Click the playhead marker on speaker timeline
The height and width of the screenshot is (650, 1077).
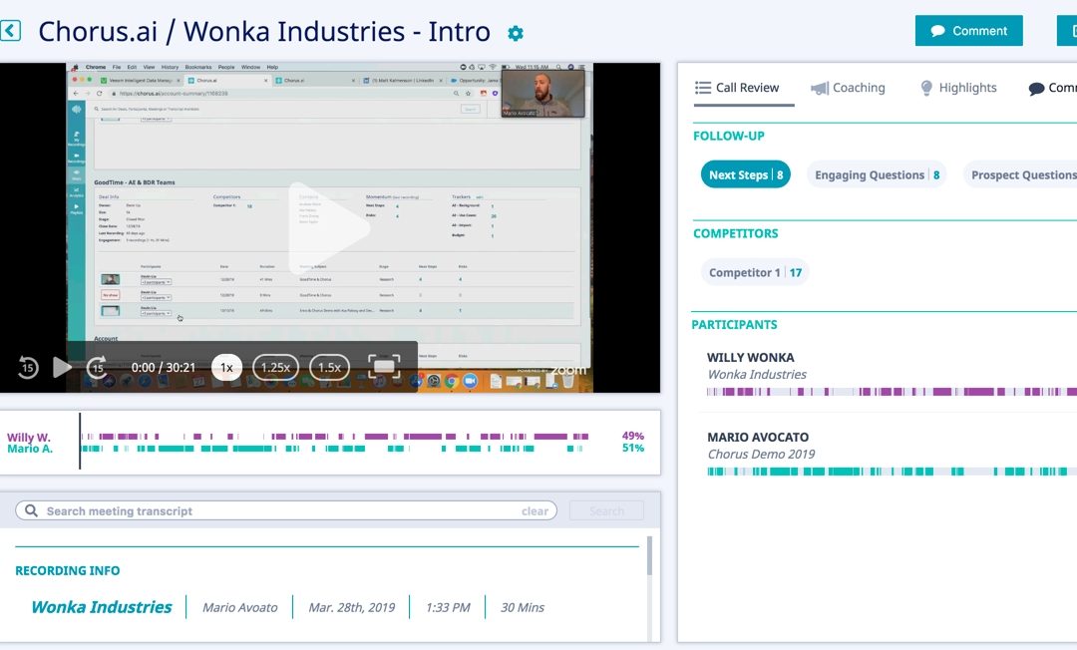[80, 442]
